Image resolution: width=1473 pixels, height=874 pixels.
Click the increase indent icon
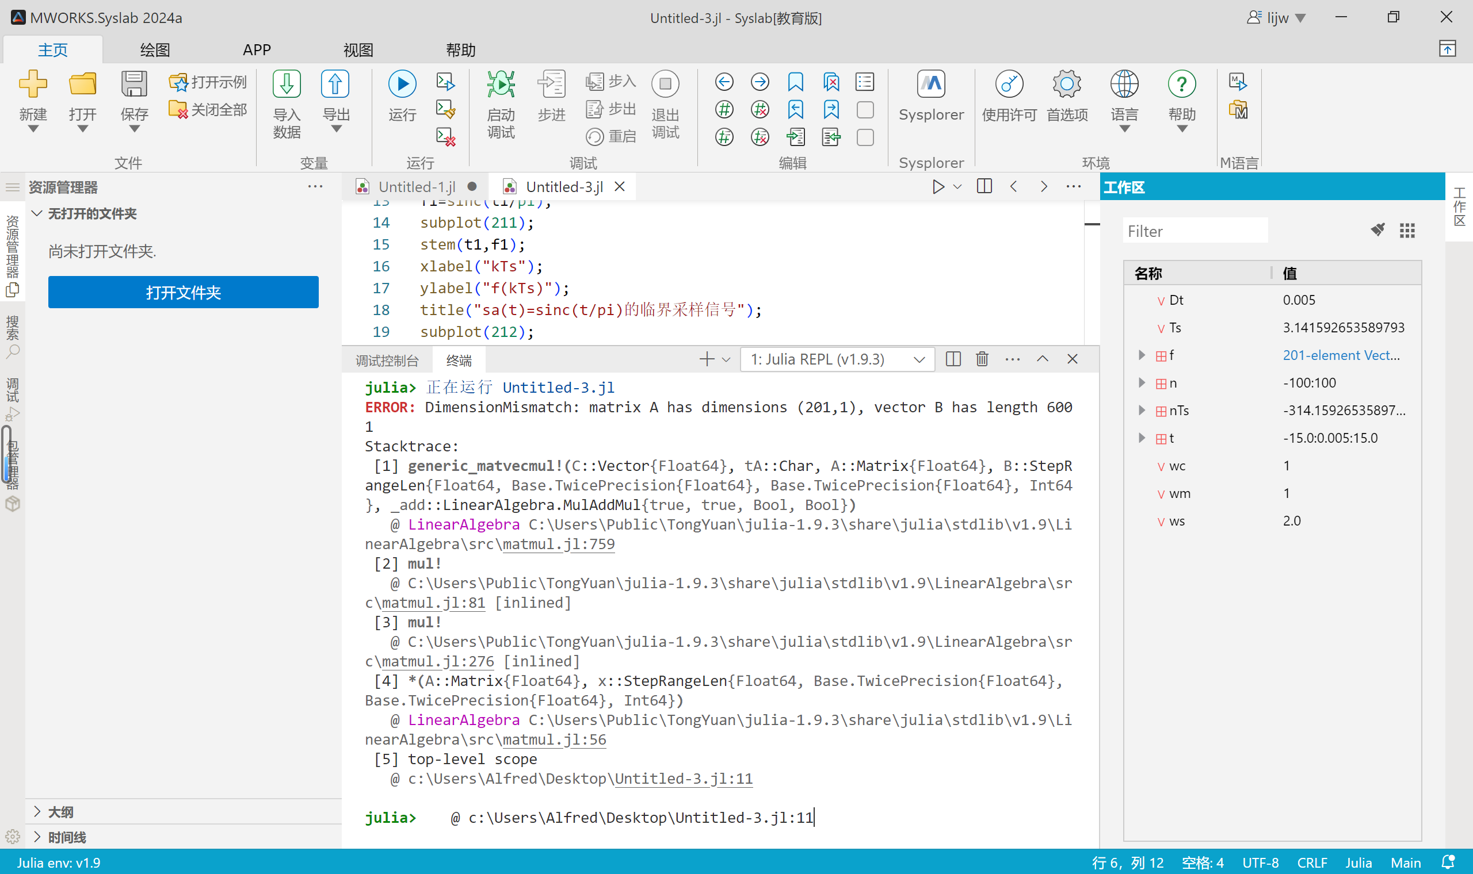[795, 137]
